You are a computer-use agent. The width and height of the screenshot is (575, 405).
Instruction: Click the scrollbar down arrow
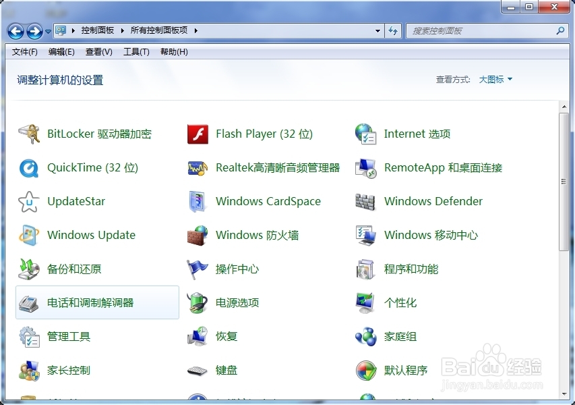[564, 395]
